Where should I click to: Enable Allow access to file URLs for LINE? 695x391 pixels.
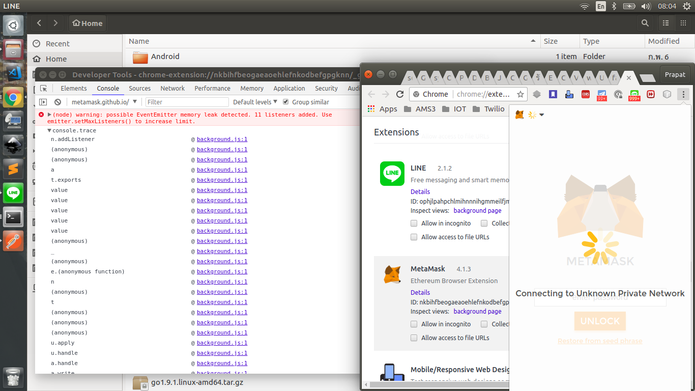[x=414, y=237]
